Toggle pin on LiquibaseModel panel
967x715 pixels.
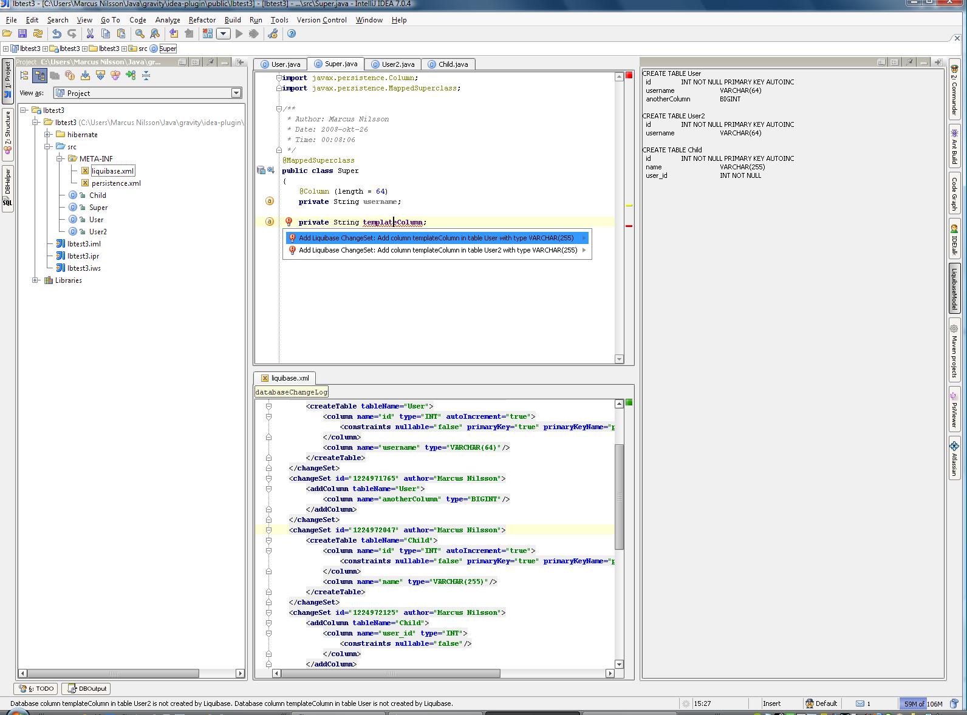[909, 62]
